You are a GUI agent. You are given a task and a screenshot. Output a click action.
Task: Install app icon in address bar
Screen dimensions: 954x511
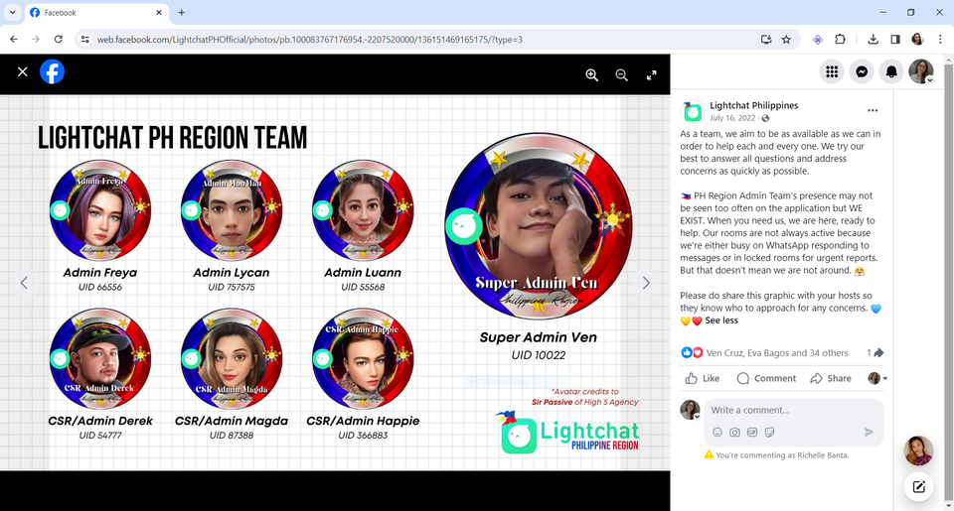point(766,40)
